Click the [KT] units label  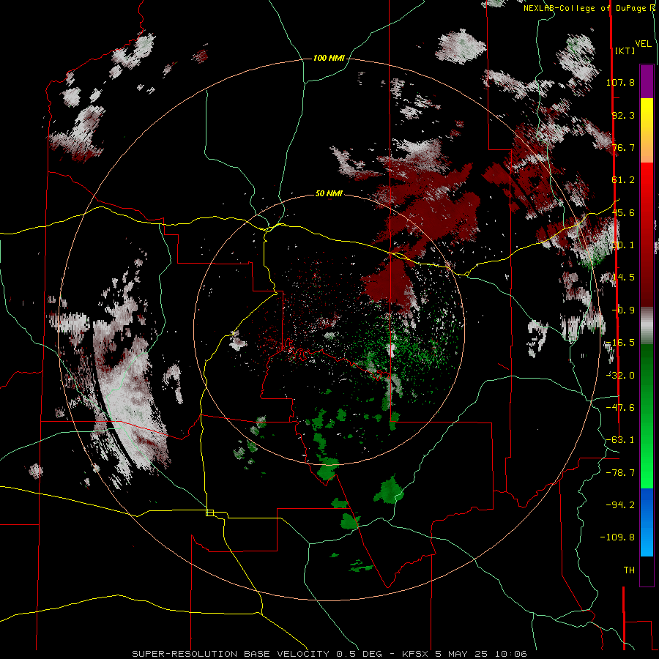(x=625, y=51)
